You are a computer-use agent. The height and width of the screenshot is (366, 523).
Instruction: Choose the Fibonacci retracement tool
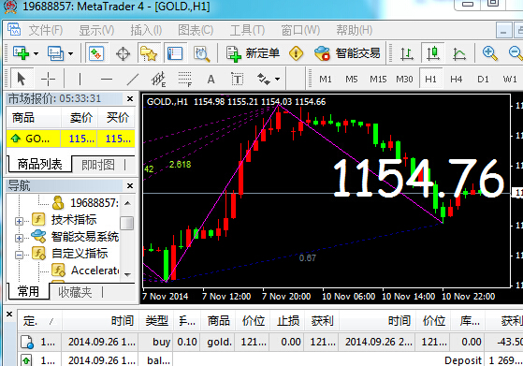tap(185, 80)
